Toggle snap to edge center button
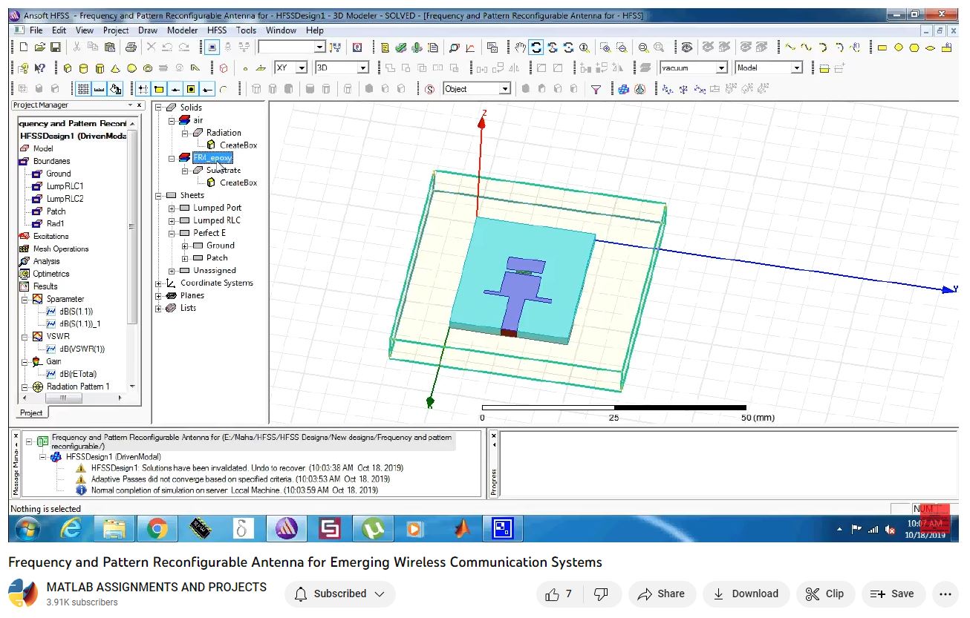 click(x=175, y=89)
